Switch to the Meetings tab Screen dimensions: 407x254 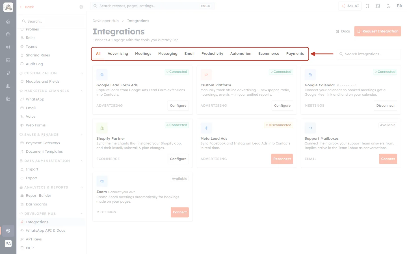click(x=143, y=54)
